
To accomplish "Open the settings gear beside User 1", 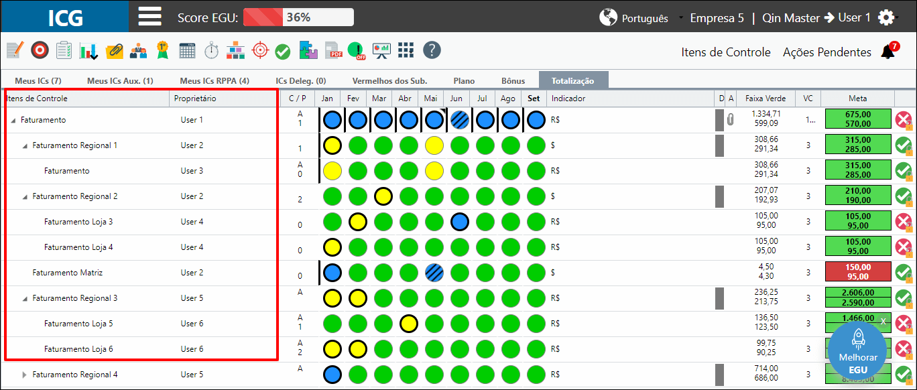I will [887, 17].
